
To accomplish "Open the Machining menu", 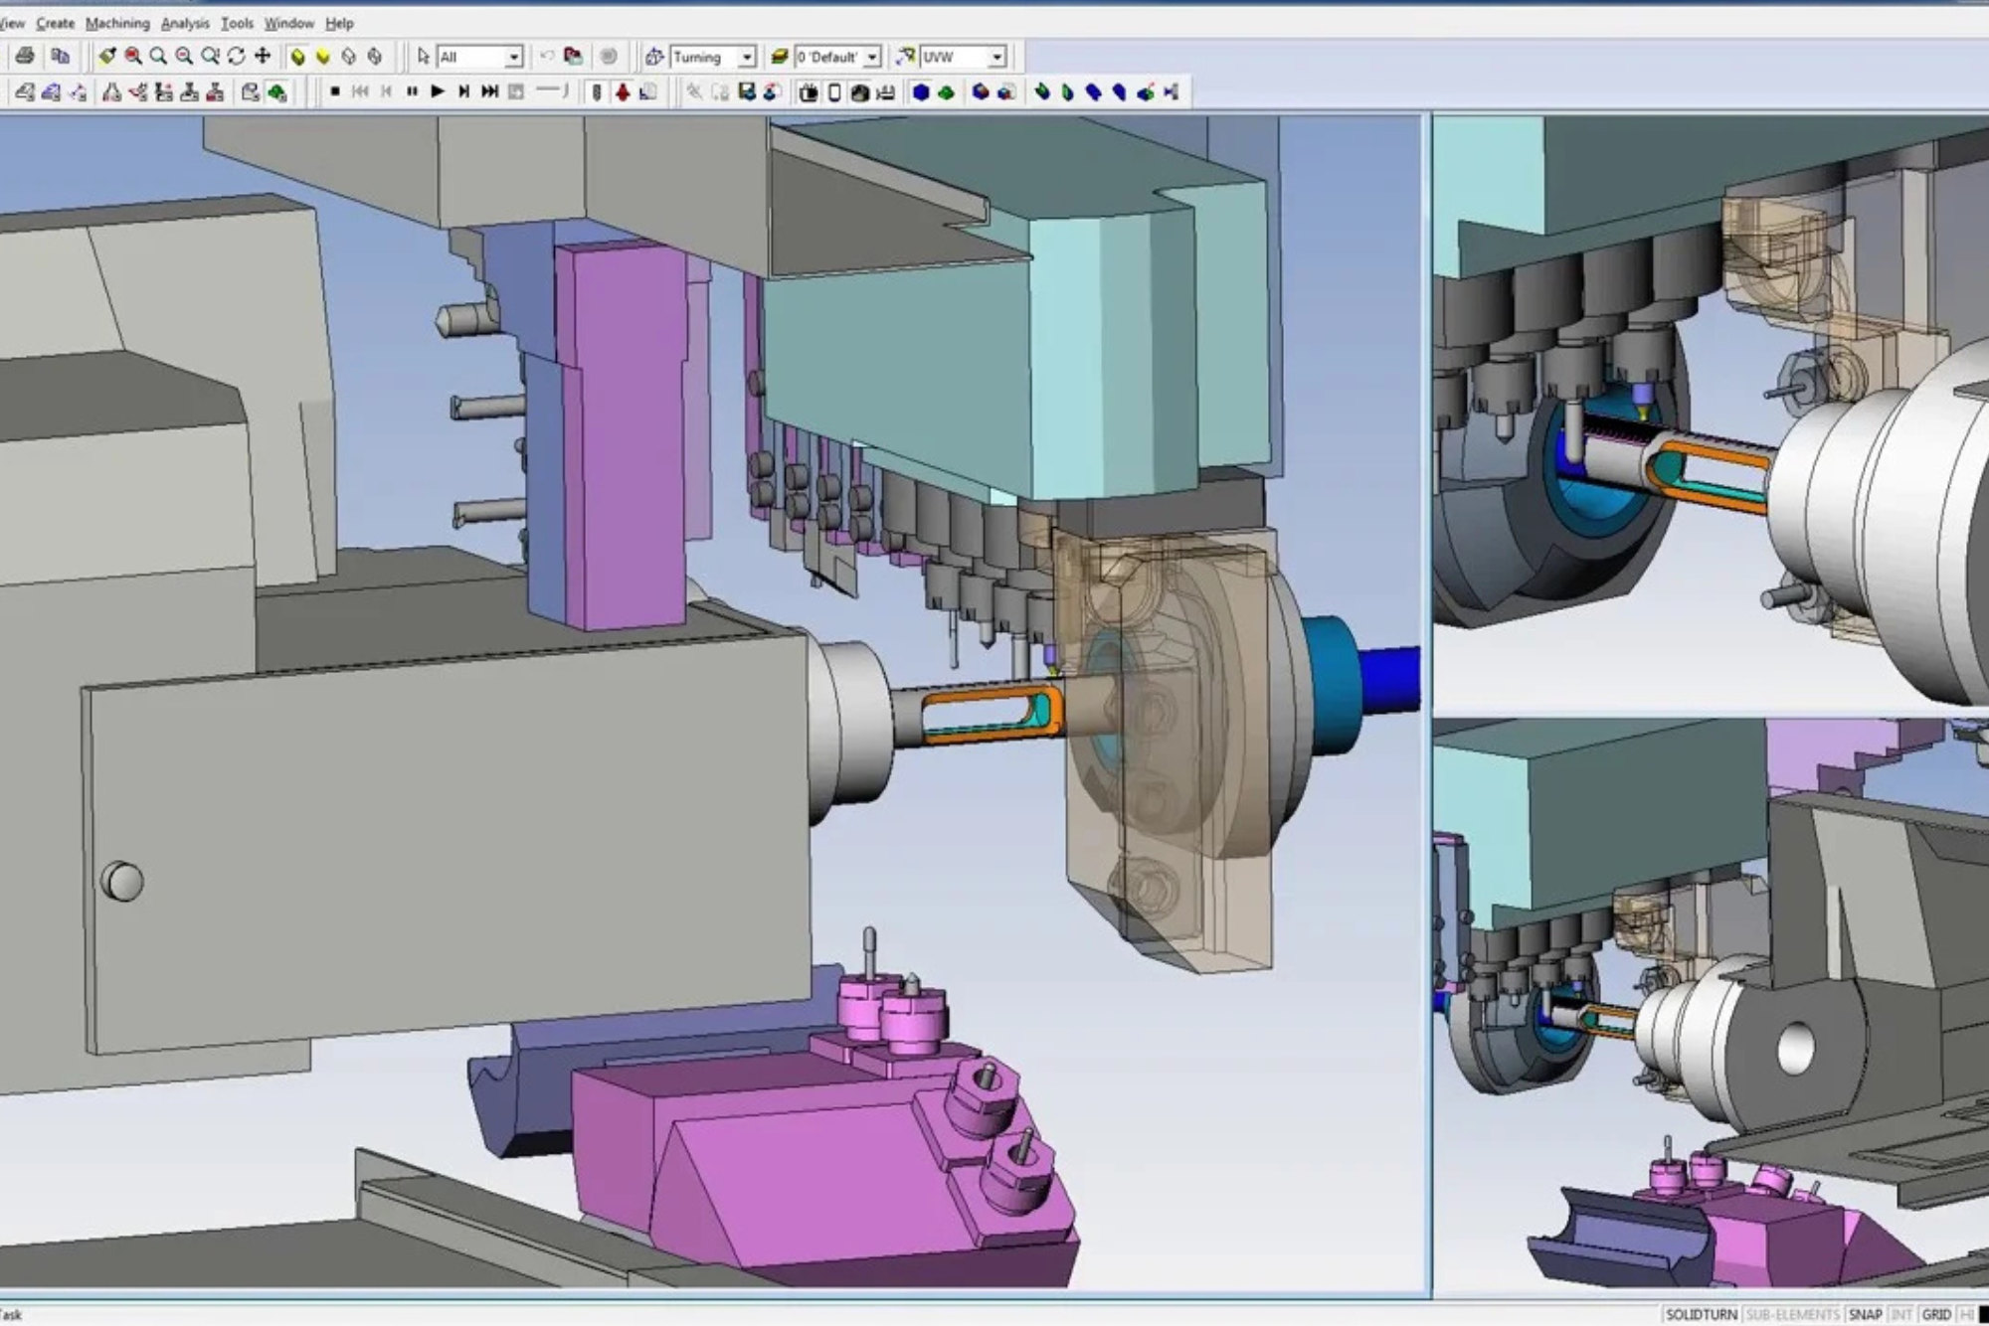I will [117, 23].
